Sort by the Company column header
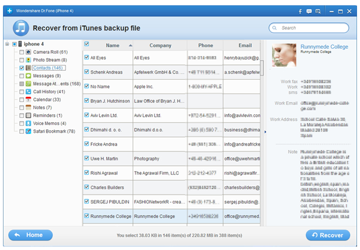Viewport: 360px width, 250px height. (x=160, y=45)
